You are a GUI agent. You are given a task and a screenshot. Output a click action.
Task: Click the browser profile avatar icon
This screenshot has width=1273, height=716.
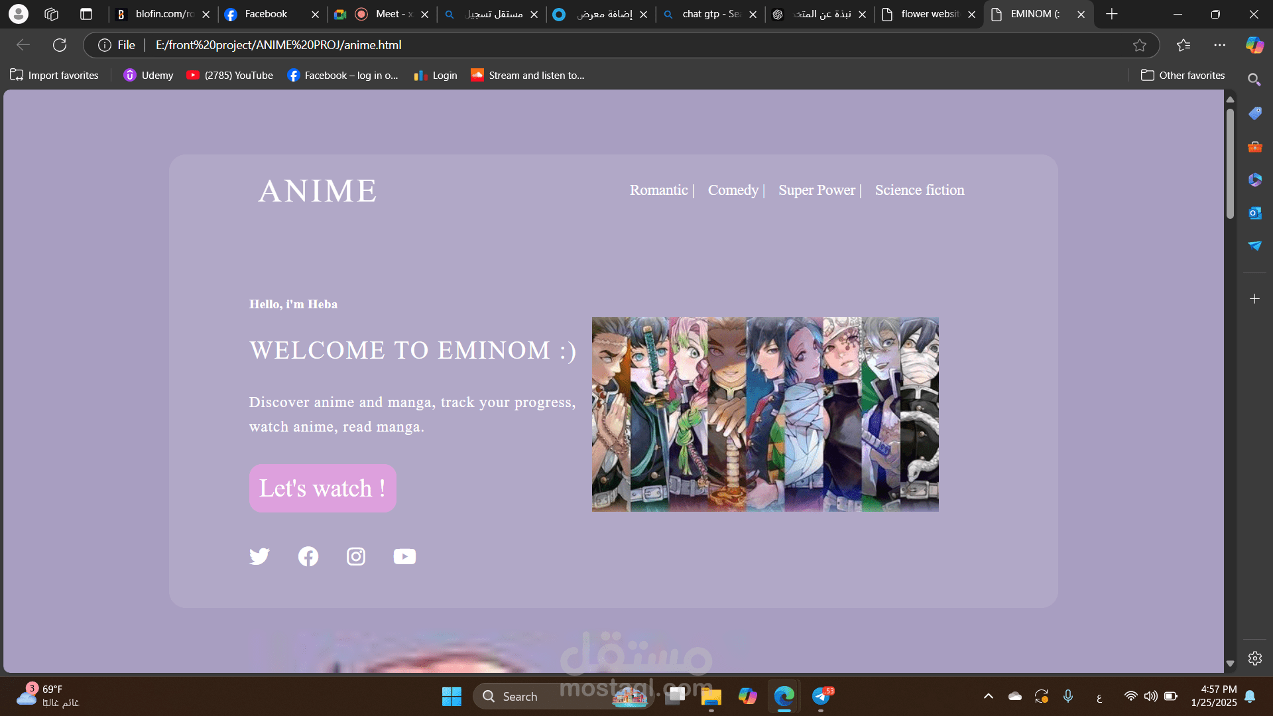[19, 14]
